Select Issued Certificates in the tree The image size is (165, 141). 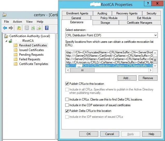(31, 50)
